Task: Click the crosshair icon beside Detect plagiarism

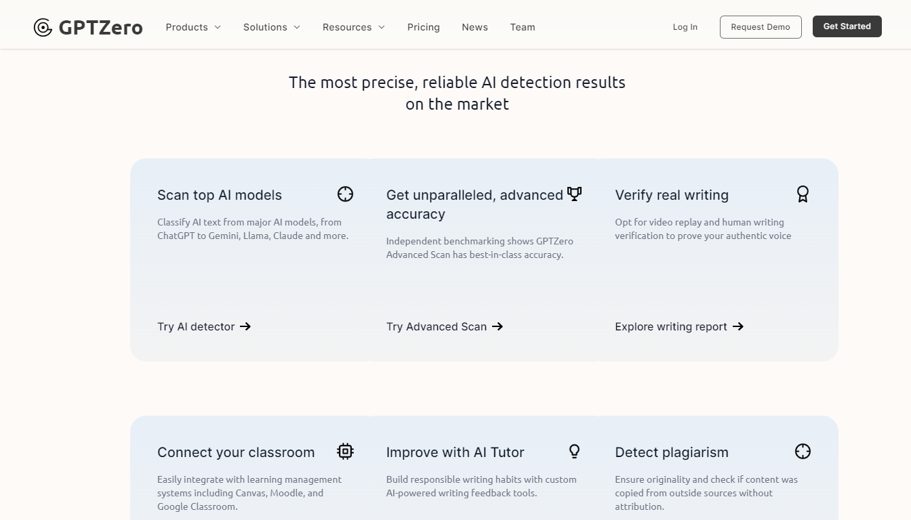Action: point(803,452)
